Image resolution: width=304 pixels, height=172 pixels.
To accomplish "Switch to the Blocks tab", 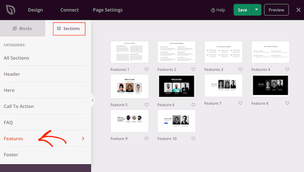I will tap(22, 28).
